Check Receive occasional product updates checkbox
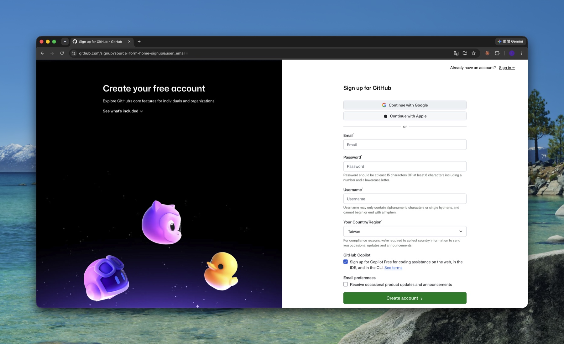This screenshot has width=564, height=344. [x=346, y=284]
